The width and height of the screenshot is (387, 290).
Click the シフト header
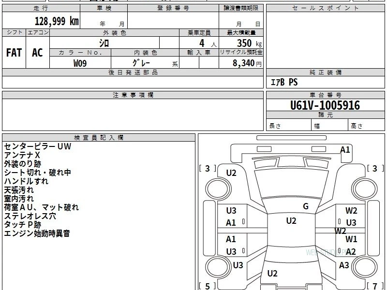tap(15, 32)
